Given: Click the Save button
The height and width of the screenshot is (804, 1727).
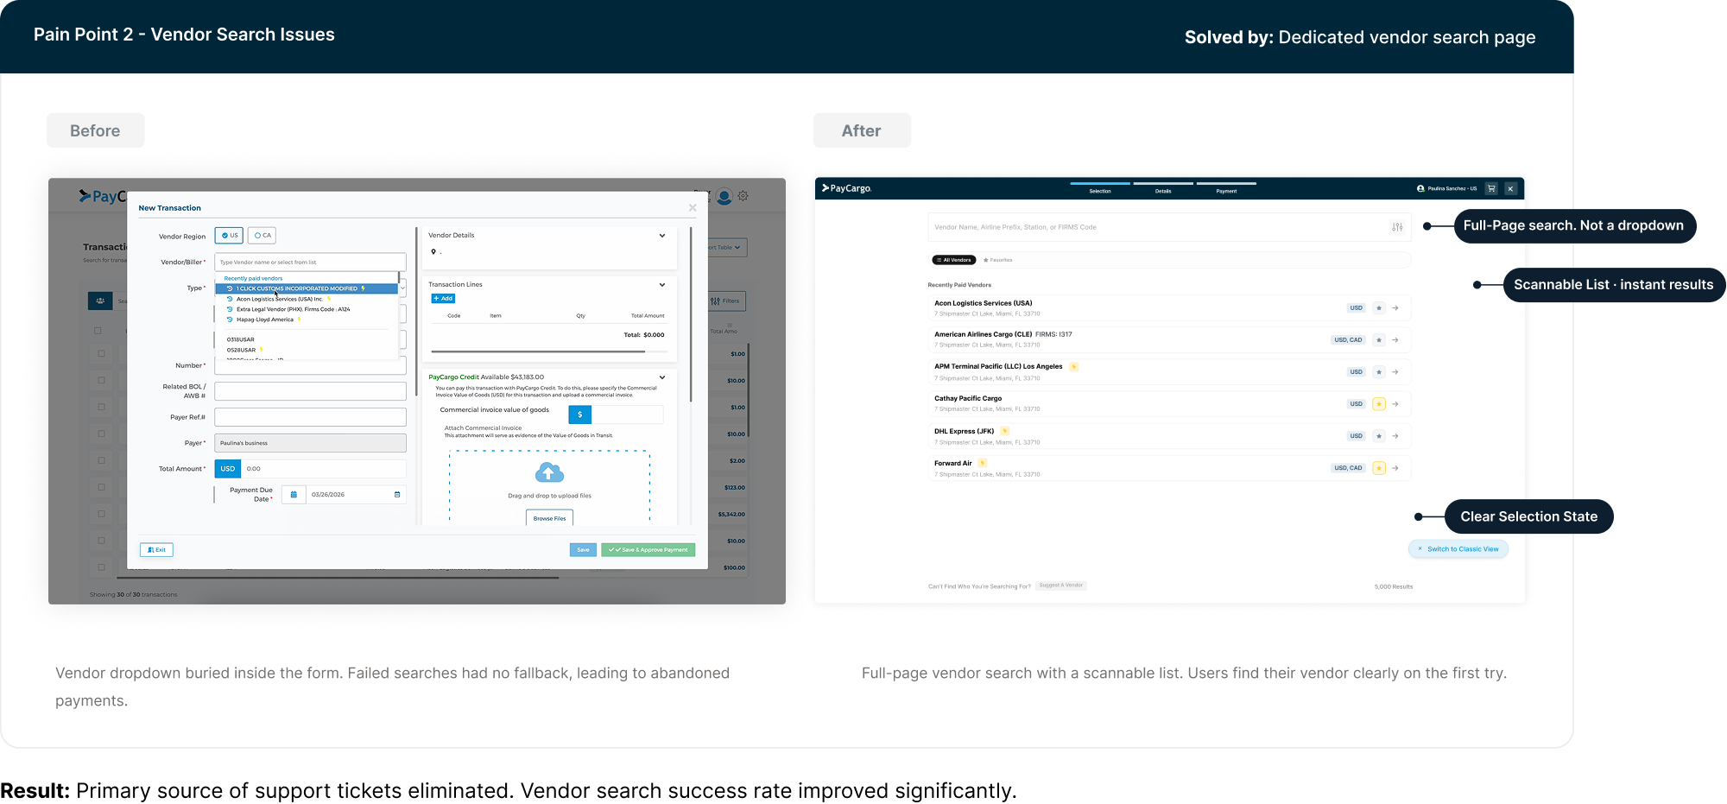Looking at the screenshot, I should tap(583, 550).
